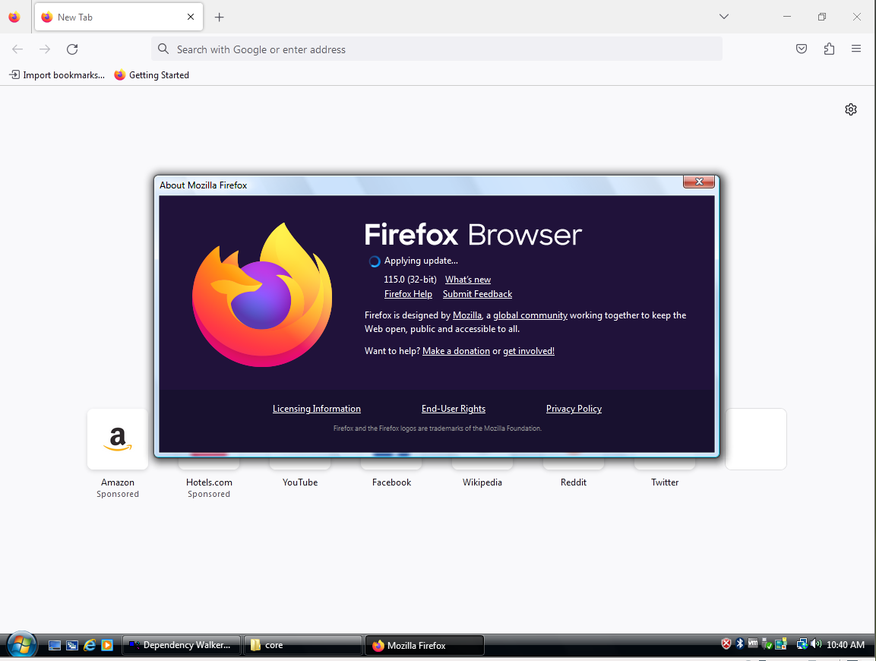Follow the global community link

(530, 315)
